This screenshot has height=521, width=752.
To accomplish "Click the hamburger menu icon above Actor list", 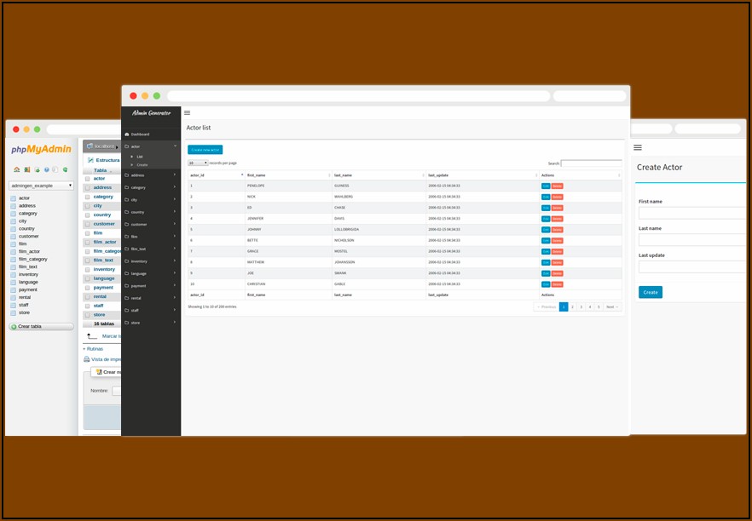I will click(x=187, y=112).
